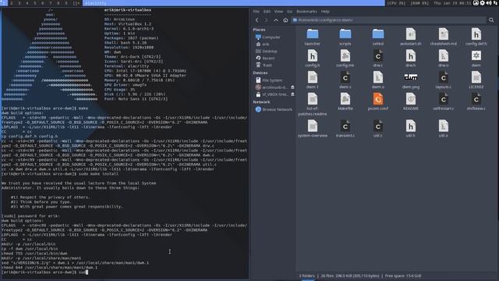Go back in the file manager
Screen dimensions: 499x281
click(257, 20)
